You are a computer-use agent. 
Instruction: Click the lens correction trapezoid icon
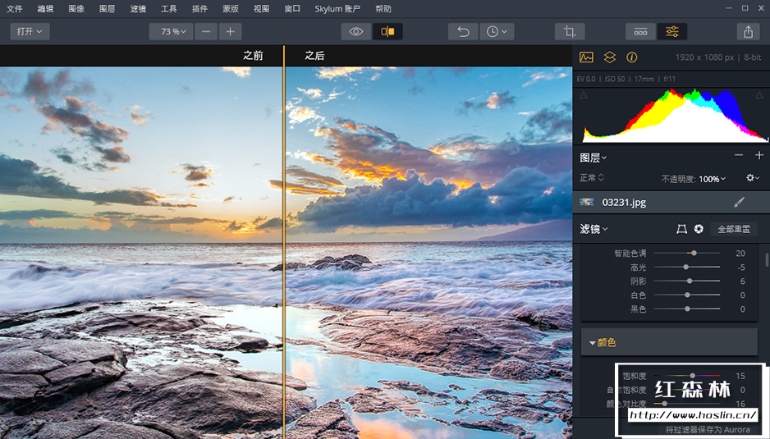pyautogui.click(x=681, y=229)
